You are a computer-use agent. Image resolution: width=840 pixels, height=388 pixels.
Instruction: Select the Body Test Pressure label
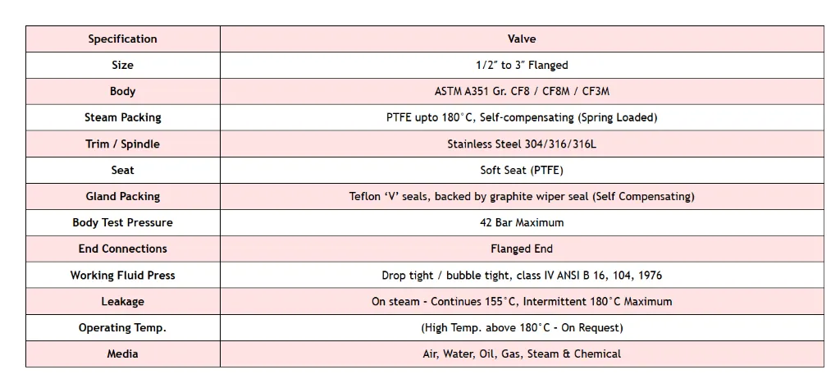(122, 223)
